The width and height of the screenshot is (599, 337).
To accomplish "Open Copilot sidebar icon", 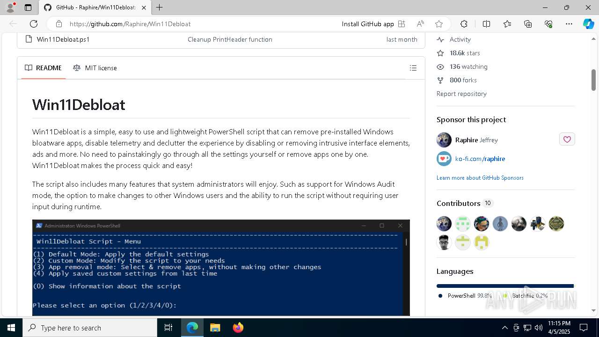I will click(x=588, y=24).
